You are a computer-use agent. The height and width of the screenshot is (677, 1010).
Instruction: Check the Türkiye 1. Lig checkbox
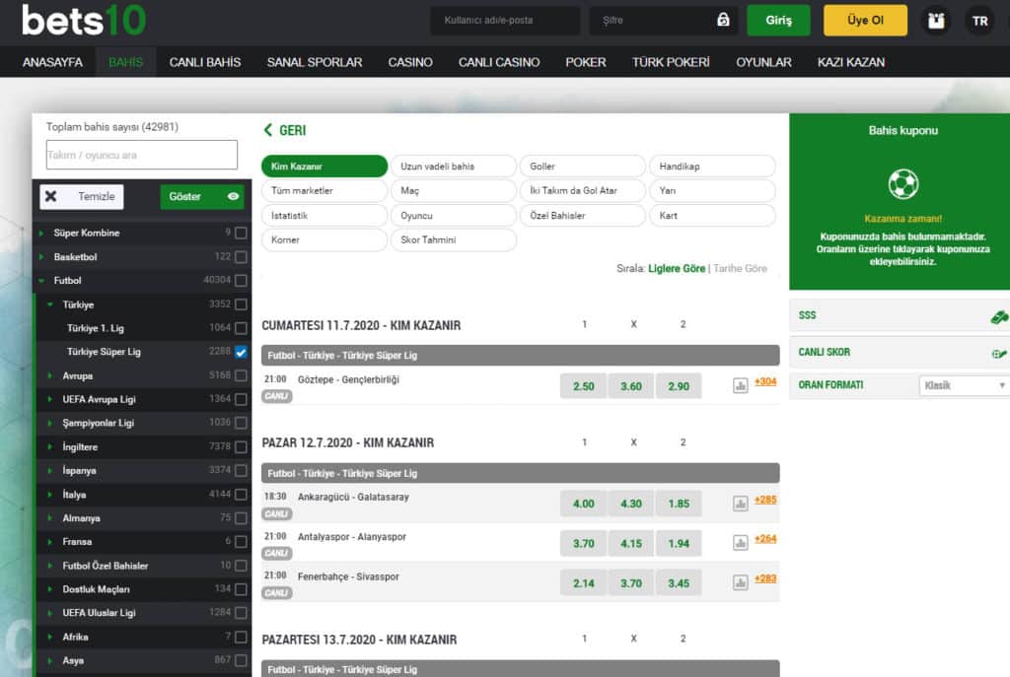pos(241,328)
